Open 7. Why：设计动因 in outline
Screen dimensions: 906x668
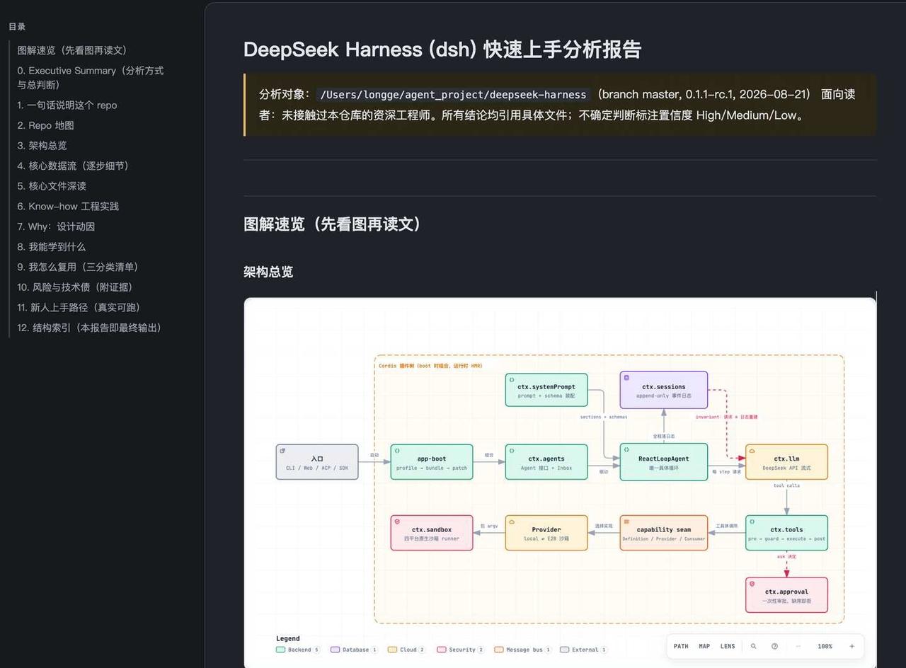[56, 226]
